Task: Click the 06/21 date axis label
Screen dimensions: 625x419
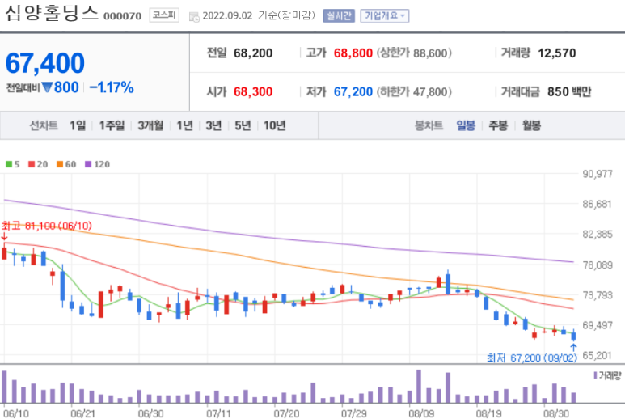Action: point(83,413)
